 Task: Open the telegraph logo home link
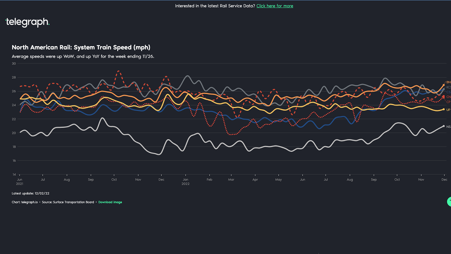click(27, 22)
